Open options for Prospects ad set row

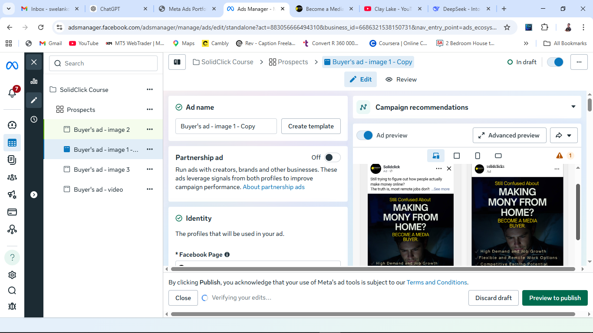point(150,109)
